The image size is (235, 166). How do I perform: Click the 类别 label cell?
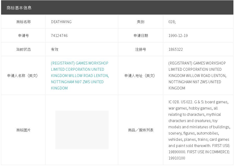click(x=140, y=22)
